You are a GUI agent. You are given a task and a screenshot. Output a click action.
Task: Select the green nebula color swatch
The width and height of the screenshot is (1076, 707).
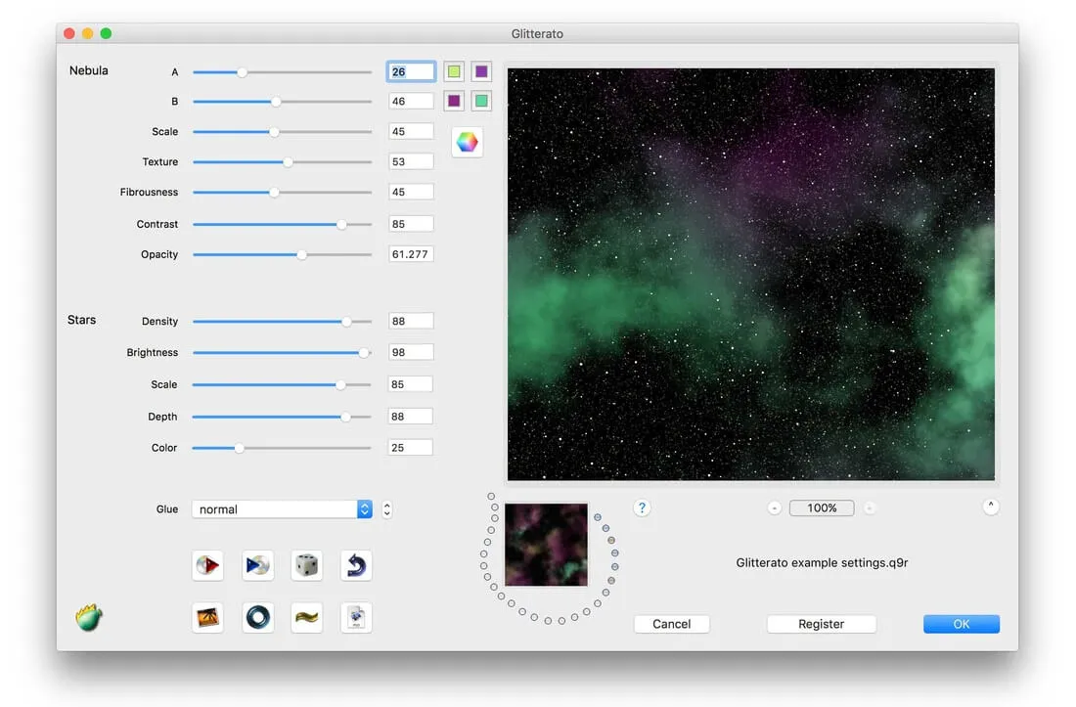[453, 70]
